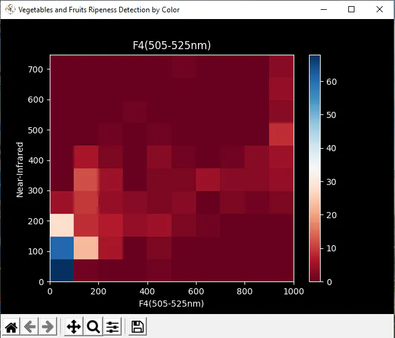Screen dimensions: 395x338
Task: Save the figure with floppy disk icon
Action: (x=138, y=327)
